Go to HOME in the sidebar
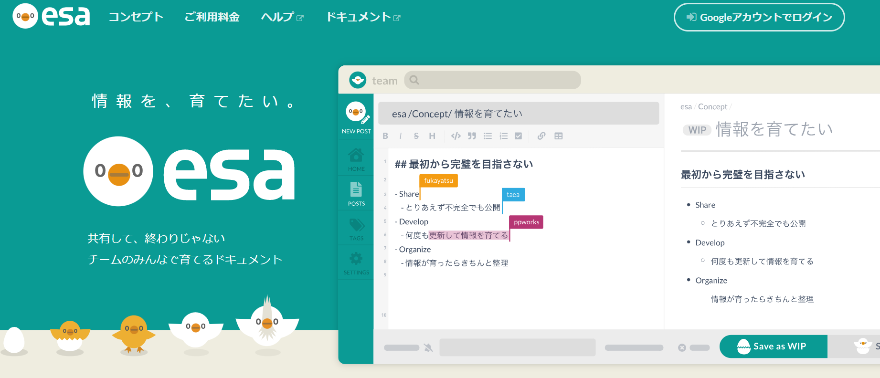880x378 pixels. point(356,159)
